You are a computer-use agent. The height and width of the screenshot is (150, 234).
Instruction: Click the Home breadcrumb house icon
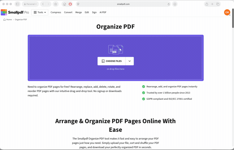[4, 19]
